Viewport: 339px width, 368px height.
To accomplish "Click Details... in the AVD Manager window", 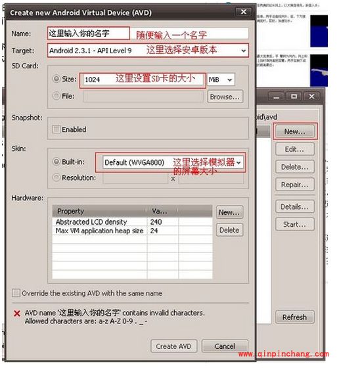I will [295, 206].
